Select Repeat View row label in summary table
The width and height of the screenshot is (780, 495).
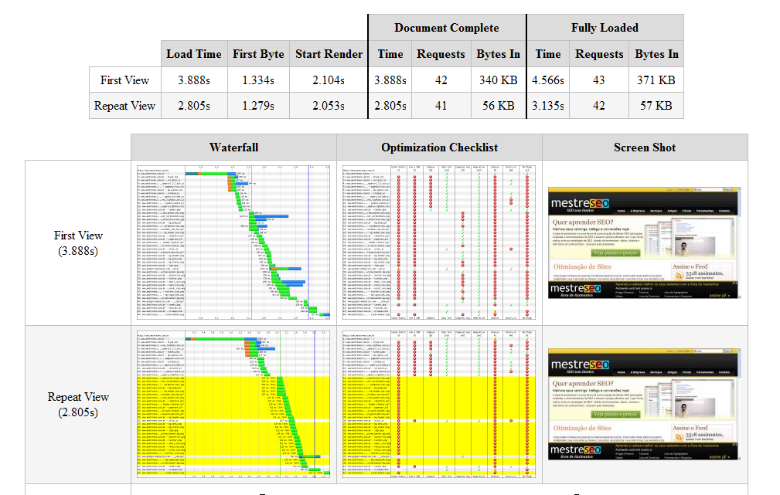(x=124, y=106)
